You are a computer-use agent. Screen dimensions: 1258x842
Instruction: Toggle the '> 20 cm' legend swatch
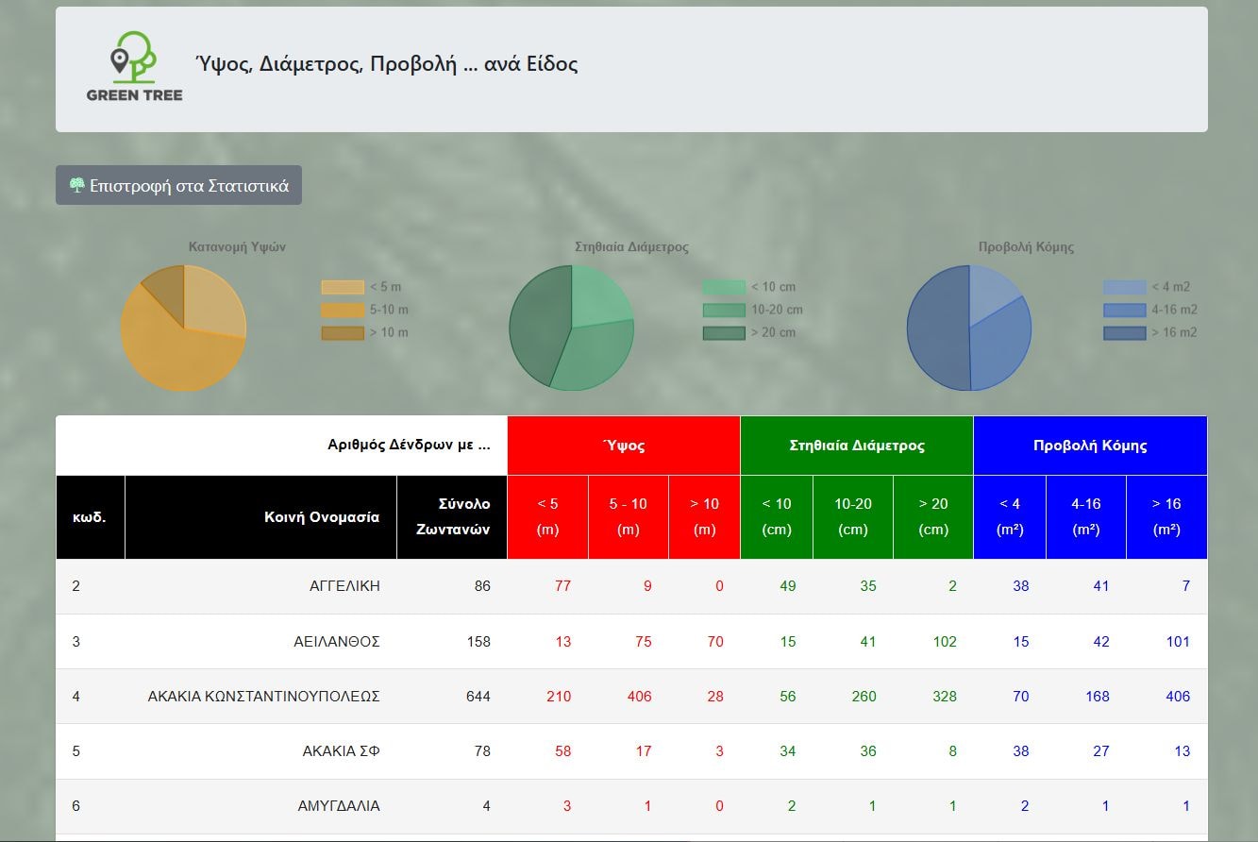click(x=723, y=332)
